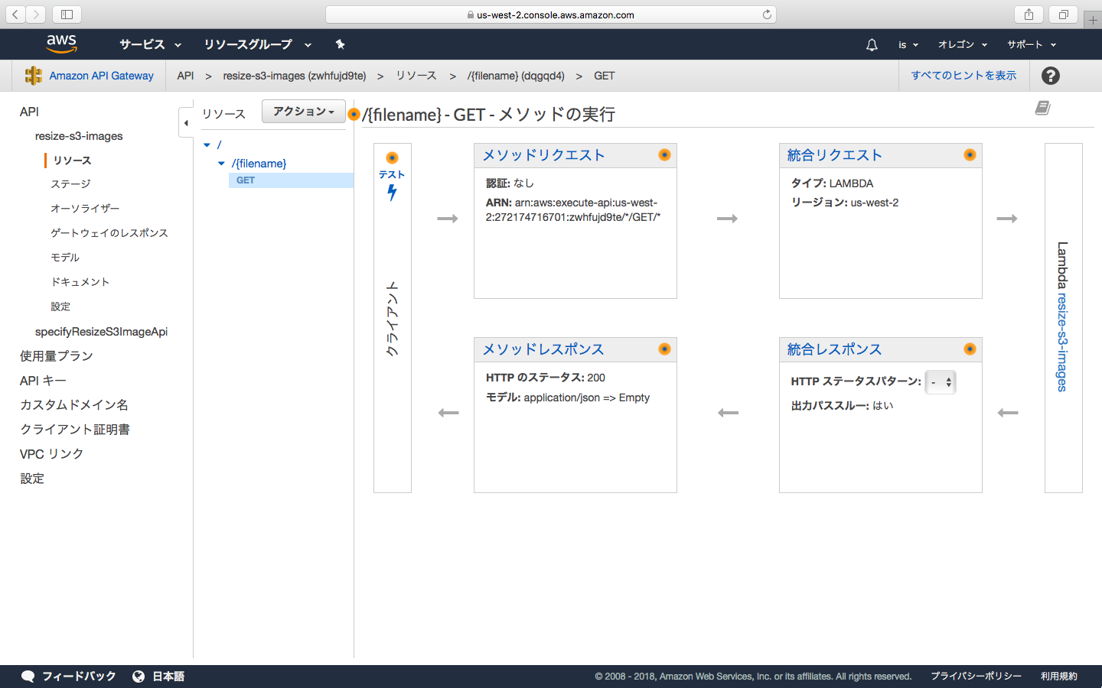Open the メソッドレスポンス link

point(543,349)
